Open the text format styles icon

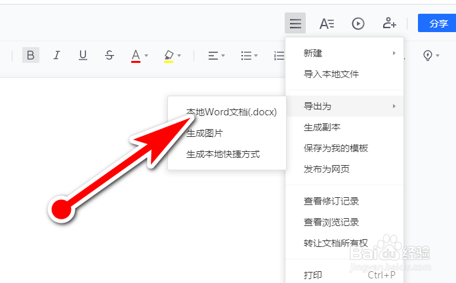click(x=327, y=24)
